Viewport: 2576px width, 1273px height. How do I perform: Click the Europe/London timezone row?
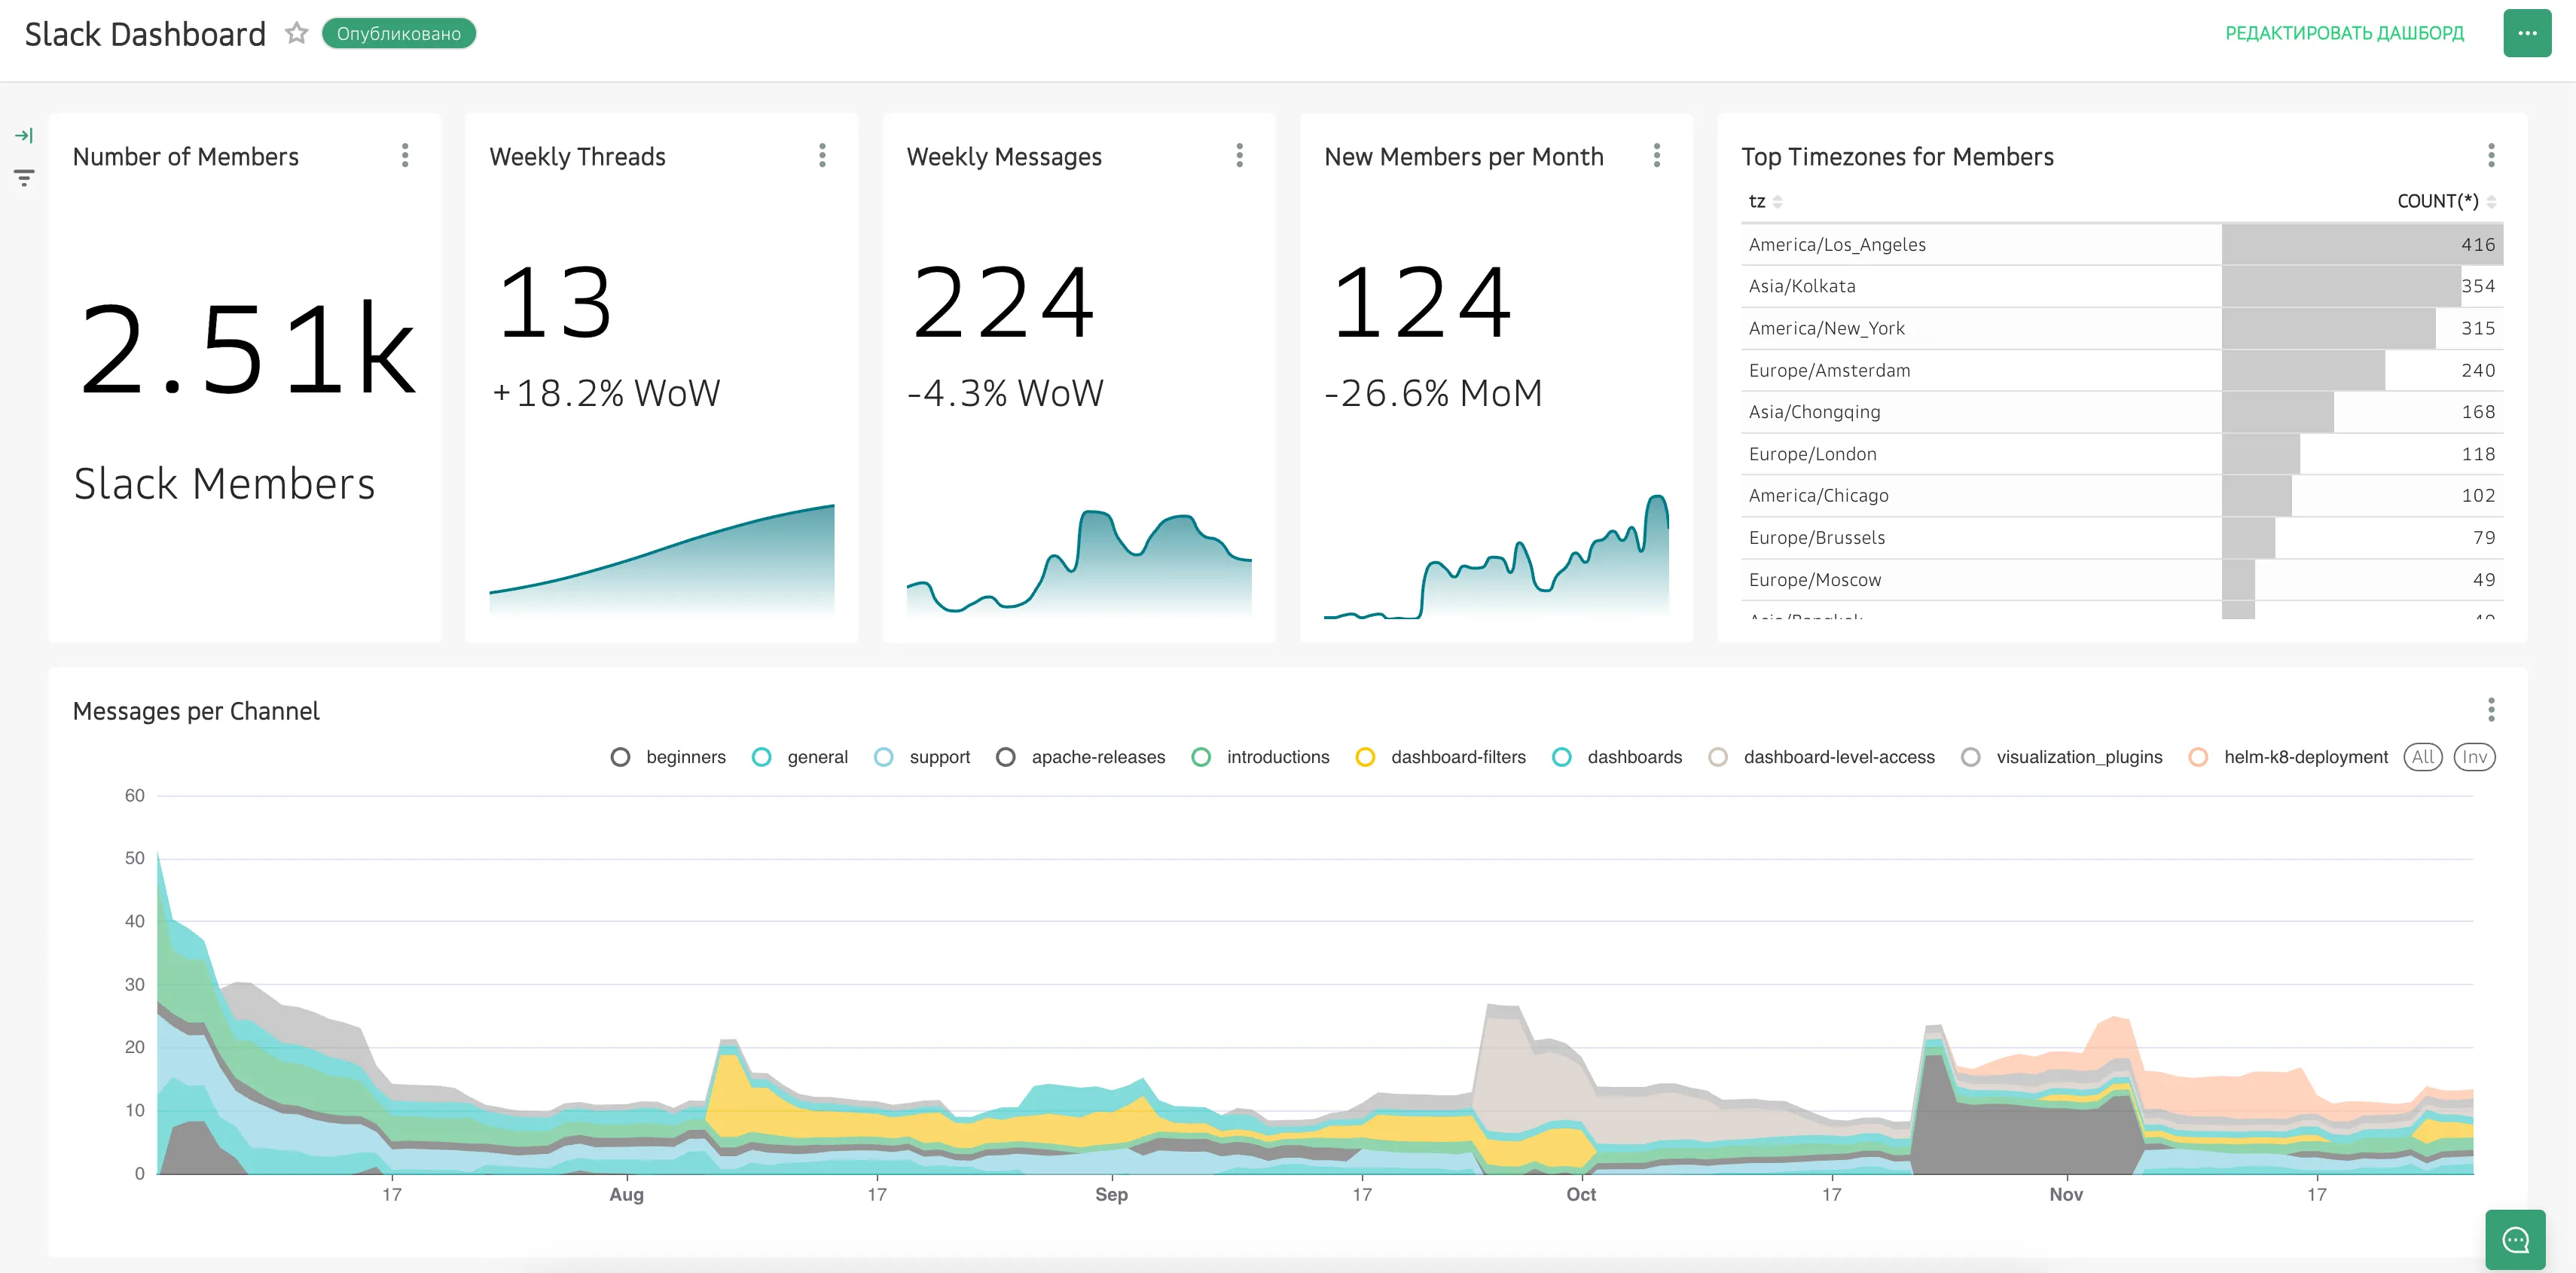(x=2121, y=454)
